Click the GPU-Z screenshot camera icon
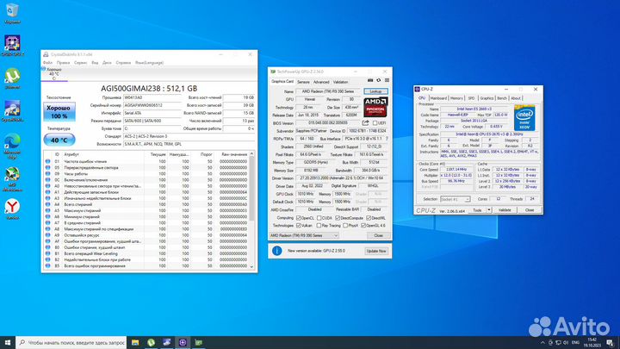This screenshot has width=620, height=349. point(370,80)
